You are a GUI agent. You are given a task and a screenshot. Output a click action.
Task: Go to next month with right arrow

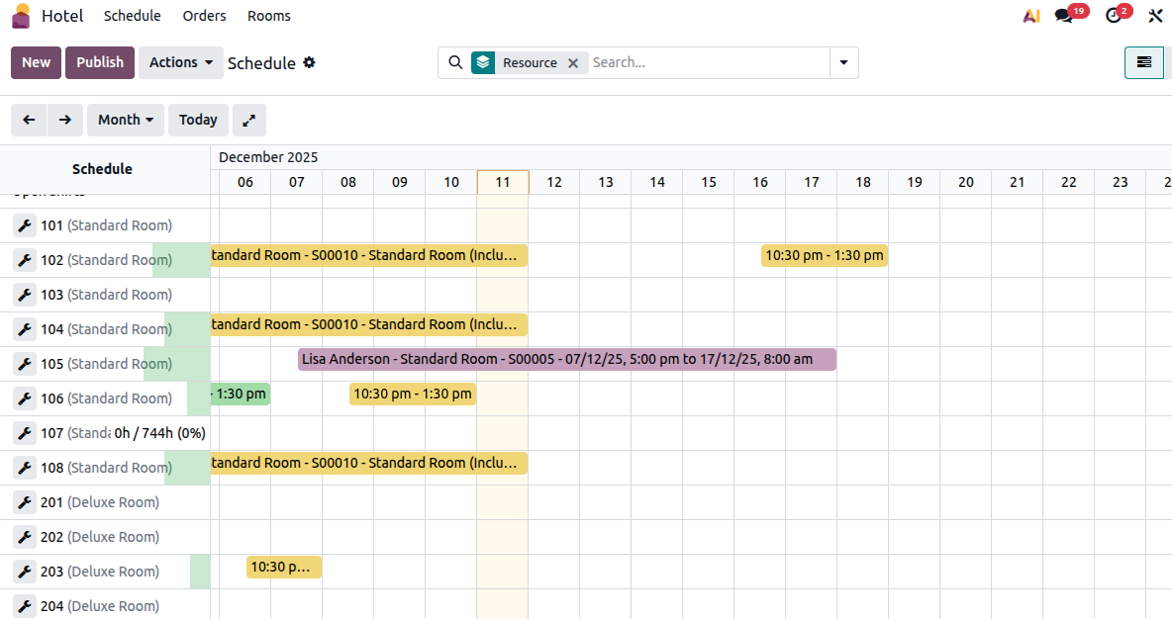(x=65, y=120)
